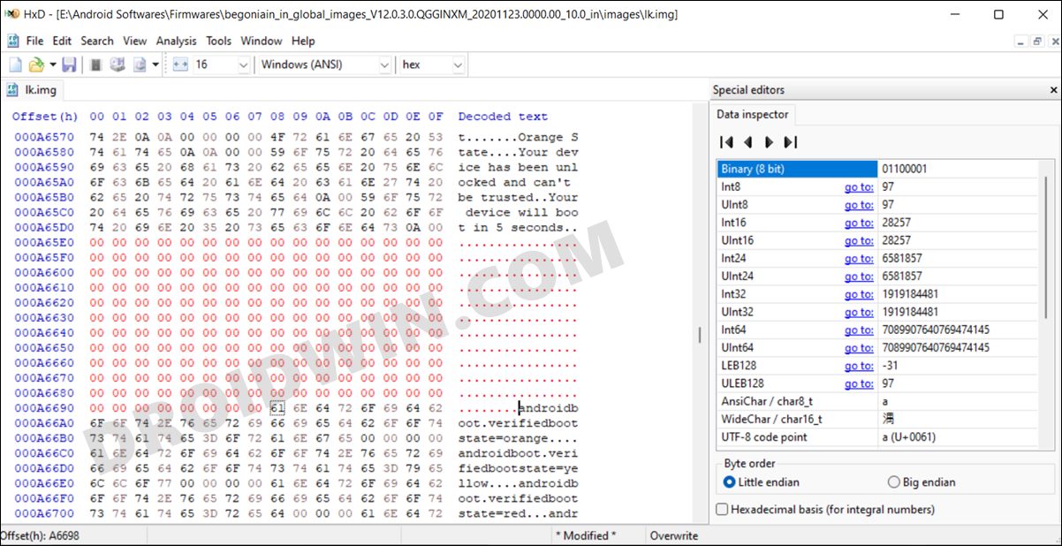Create a new file in HxD
Viewport: 1062px width, 546px height.
point(13,64)
